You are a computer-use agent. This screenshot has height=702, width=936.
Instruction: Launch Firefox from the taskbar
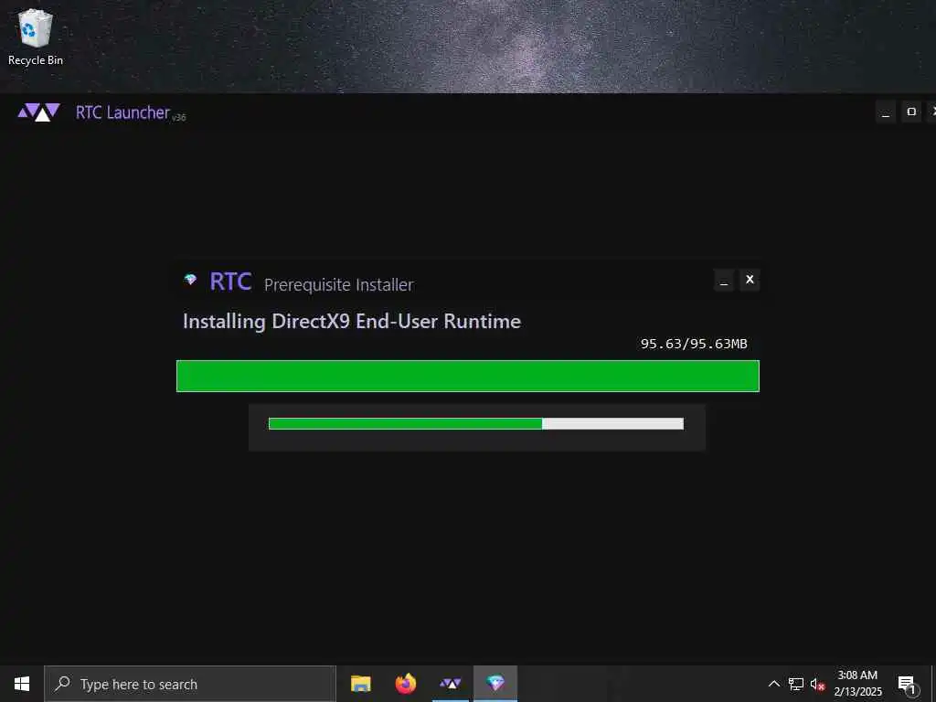coord(405,684)
